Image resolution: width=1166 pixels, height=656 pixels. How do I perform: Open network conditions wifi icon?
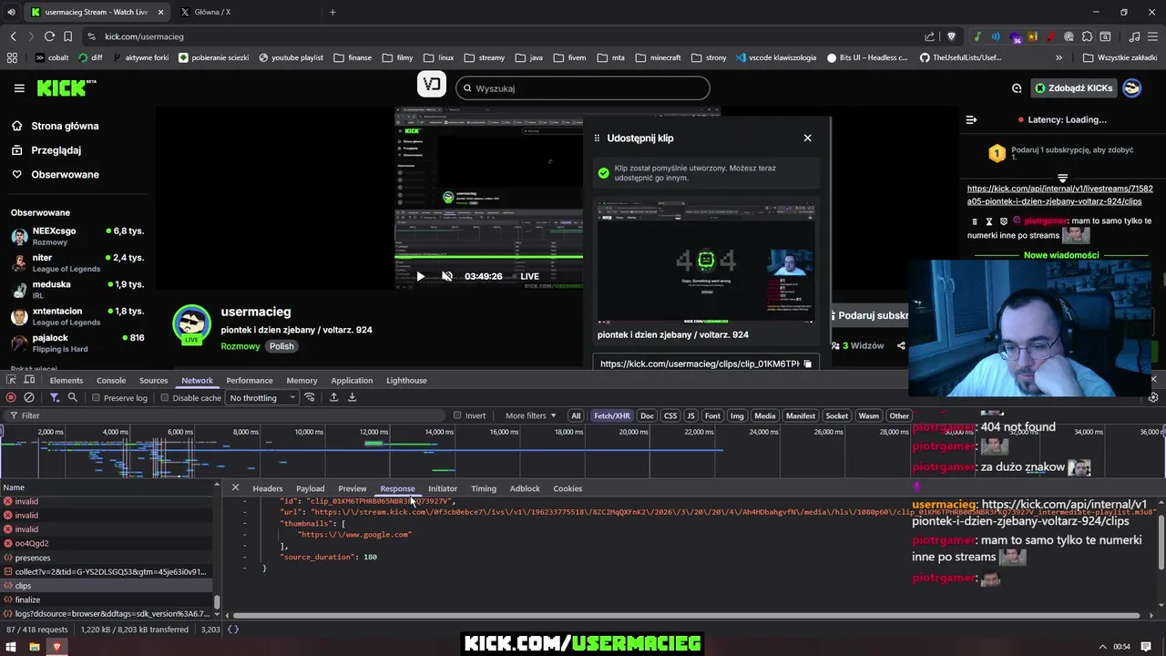point(310,397)
